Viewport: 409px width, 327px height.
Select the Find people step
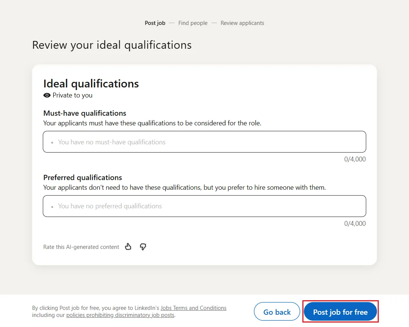point(193,23)
